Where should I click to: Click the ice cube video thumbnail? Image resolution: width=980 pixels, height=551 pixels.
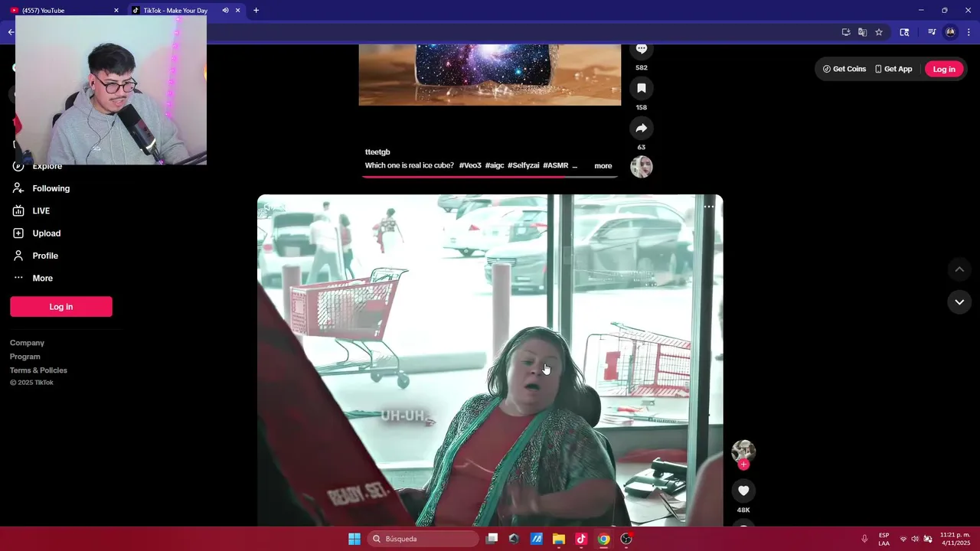coord(490,74)
